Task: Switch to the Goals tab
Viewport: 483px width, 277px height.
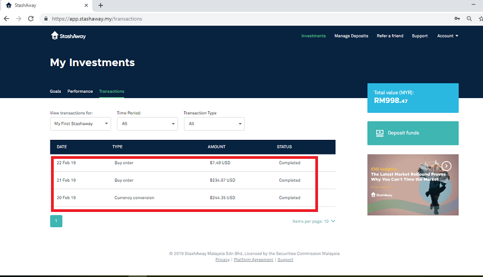Action: click(x=55, y=92)
